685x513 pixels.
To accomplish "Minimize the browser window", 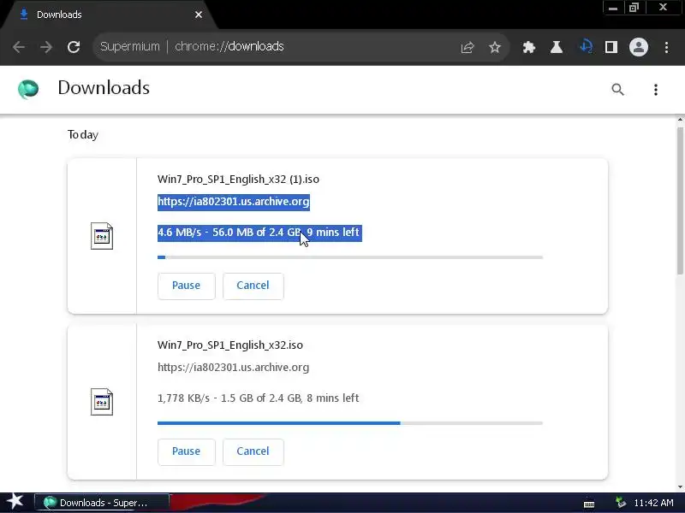I will (613, 8).
